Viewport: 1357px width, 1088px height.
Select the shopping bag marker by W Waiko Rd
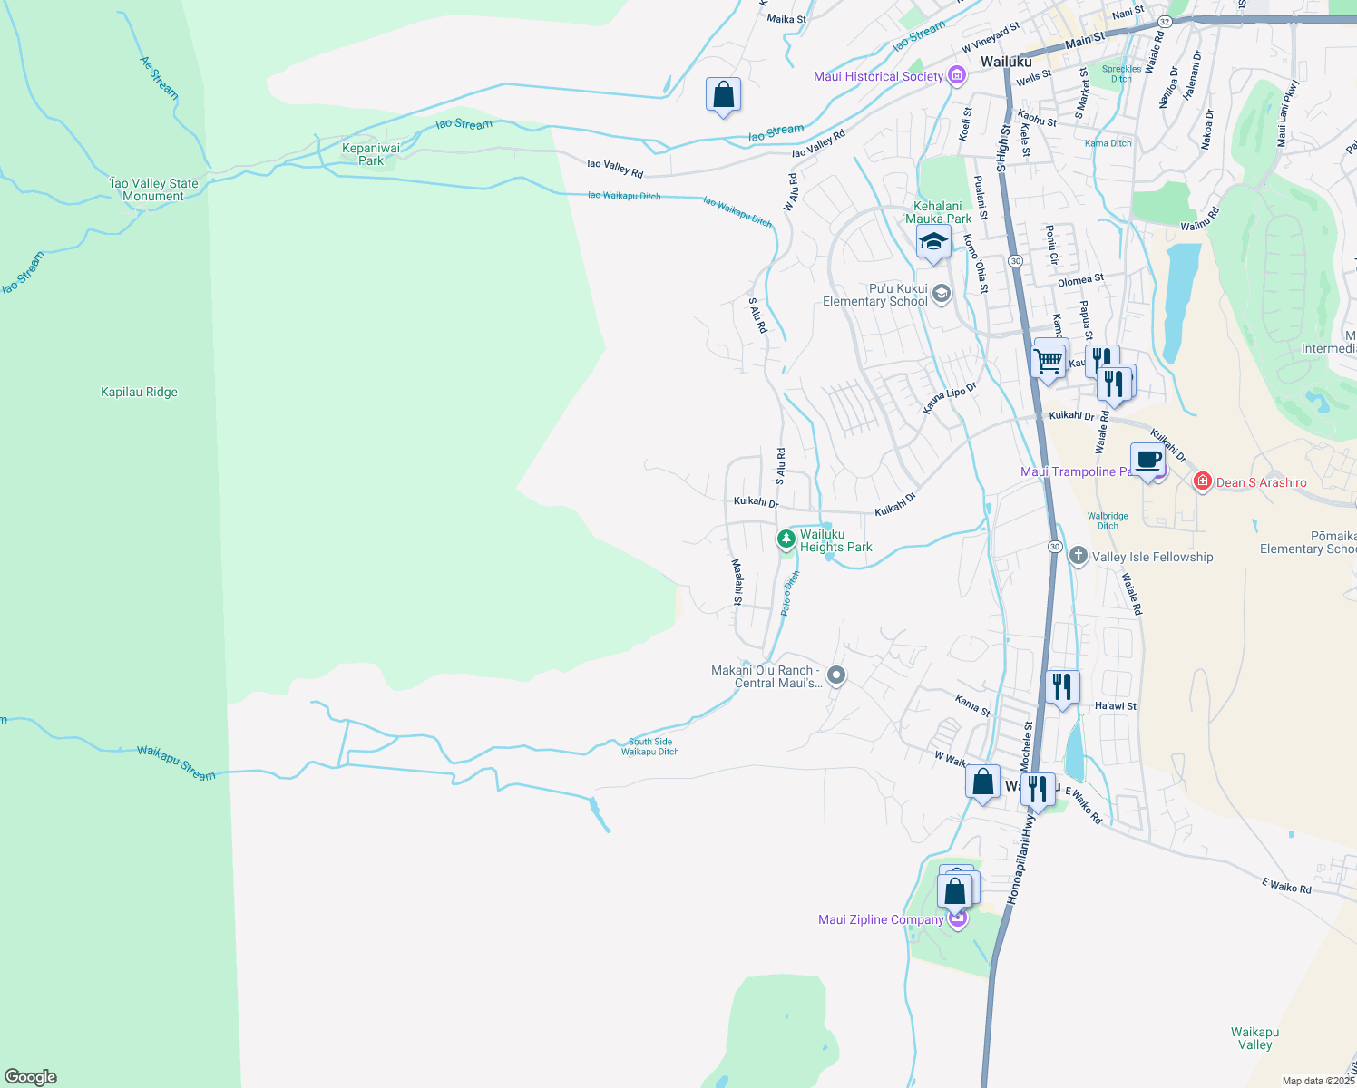(x=982, y=782)
